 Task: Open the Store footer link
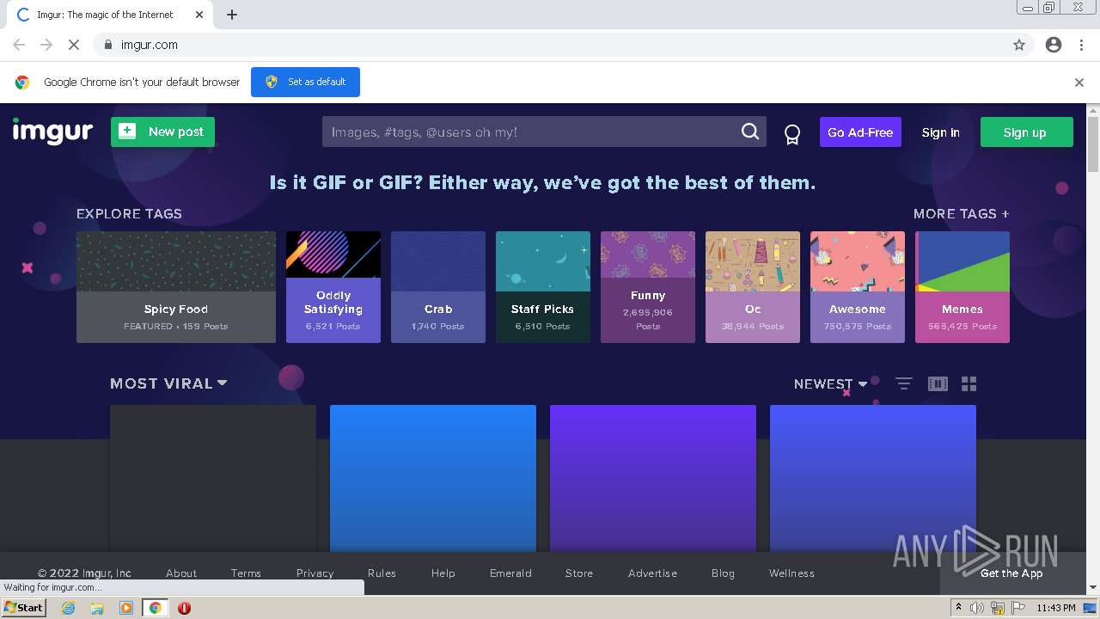coord(579,573)
